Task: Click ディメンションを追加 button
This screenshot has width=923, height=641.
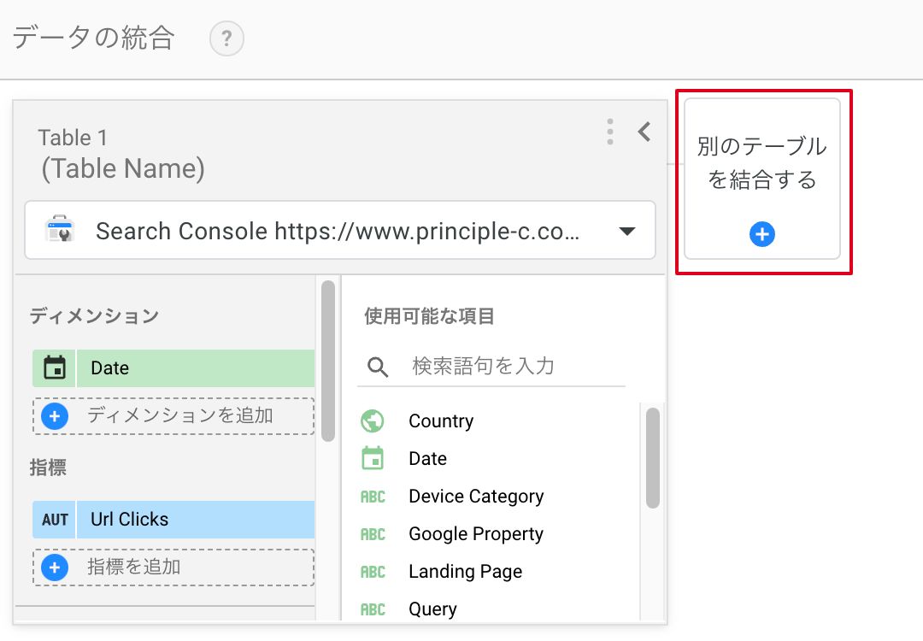Action: coord(173,416)
